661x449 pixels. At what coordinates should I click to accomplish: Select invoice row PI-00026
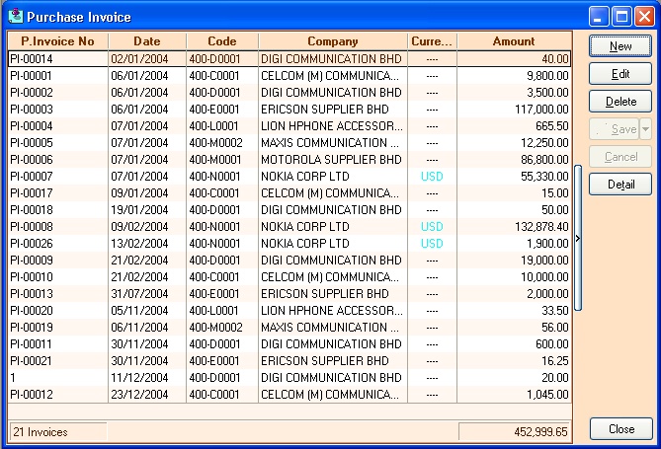coord(289,244)
